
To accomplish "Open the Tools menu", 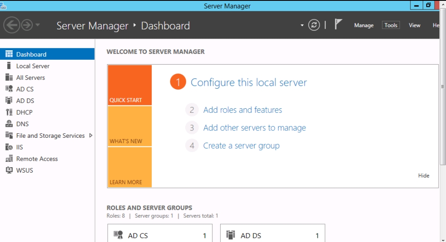I will point(391,25).
